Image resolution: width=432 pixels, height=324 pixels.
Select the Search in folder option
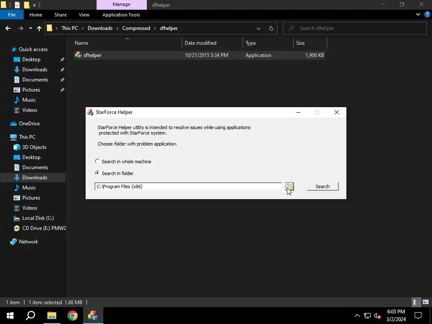pyautogui.click(x=114, y=173)
